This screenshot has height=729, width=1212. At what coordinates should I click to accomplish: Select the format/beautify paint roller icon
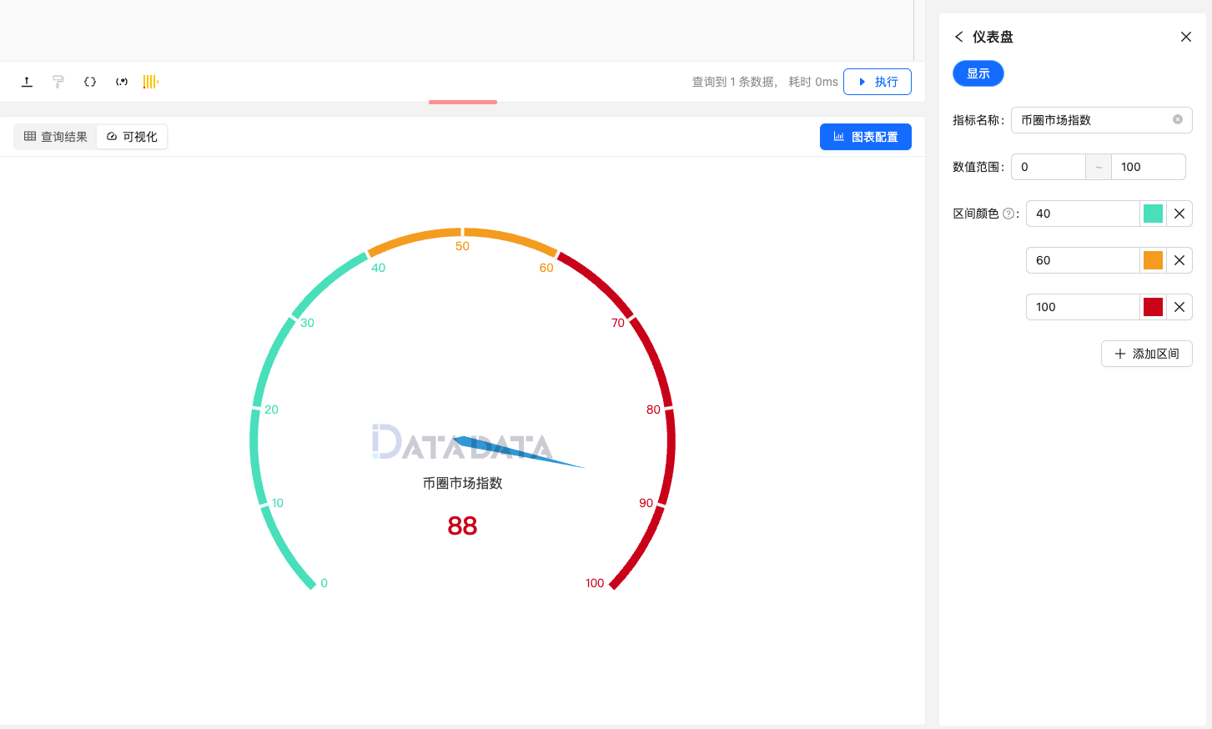58,81
